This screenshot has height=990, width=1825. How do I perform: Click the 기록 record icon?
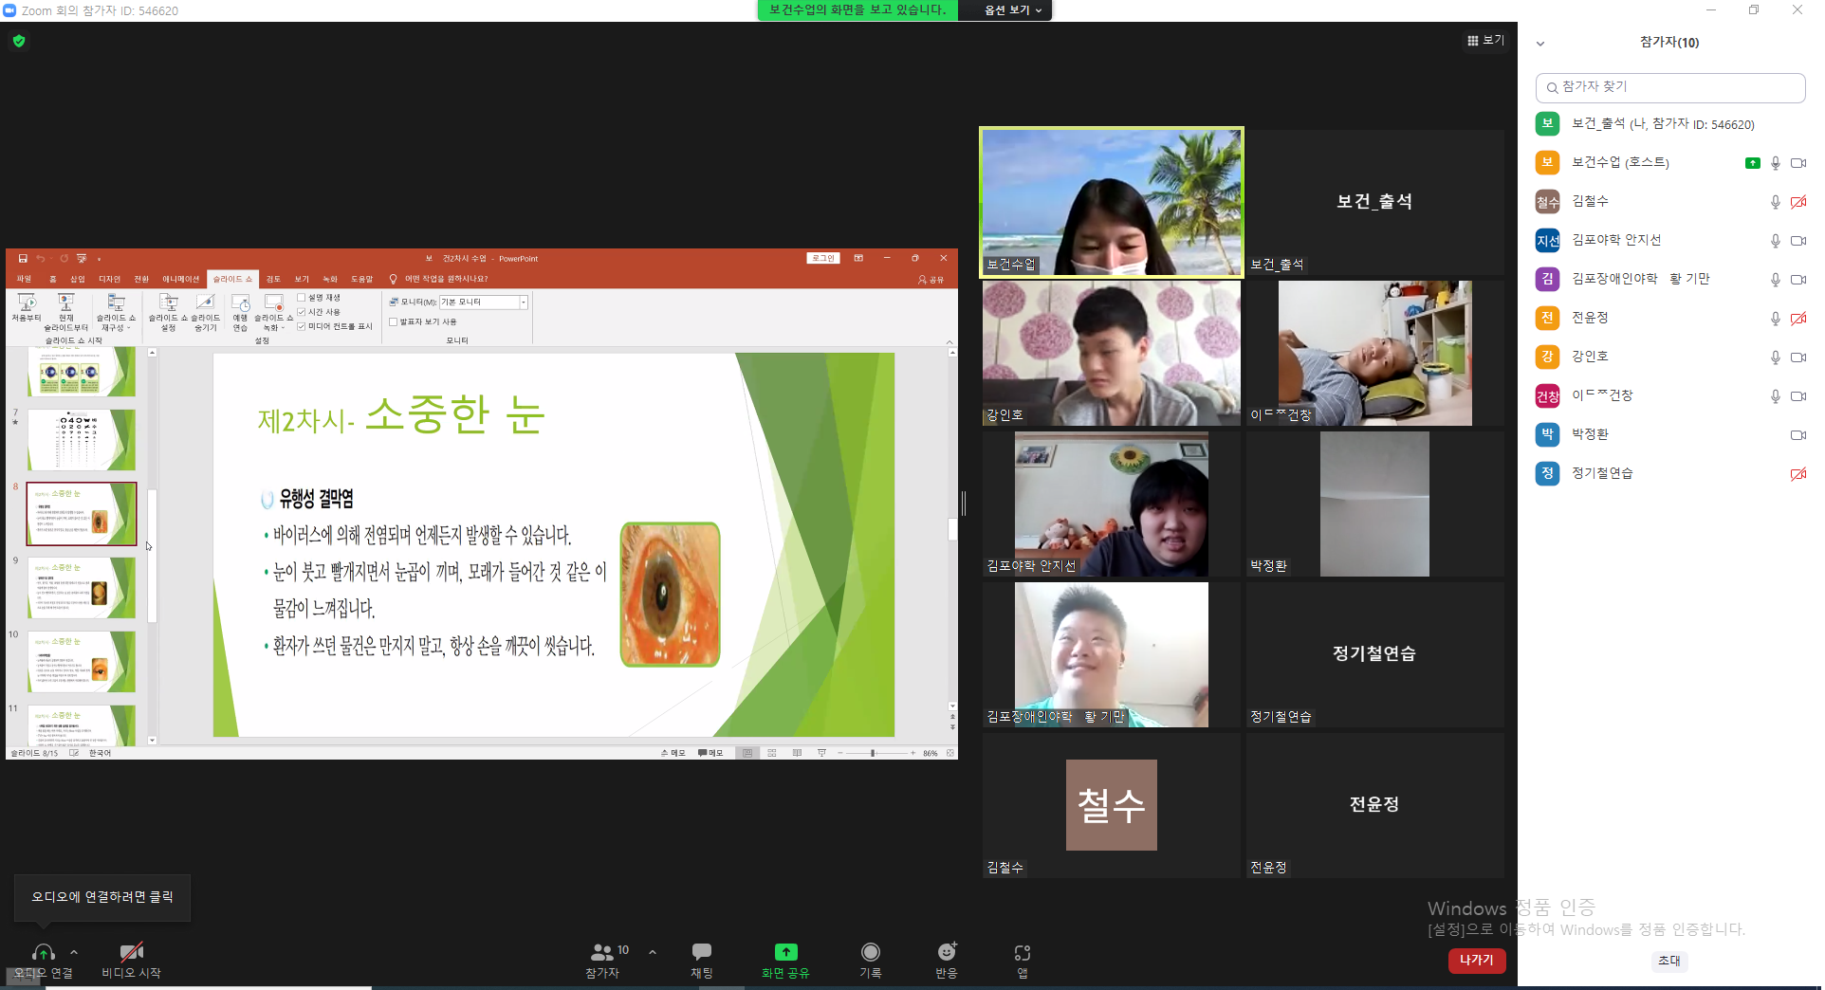tap(871, 952)
